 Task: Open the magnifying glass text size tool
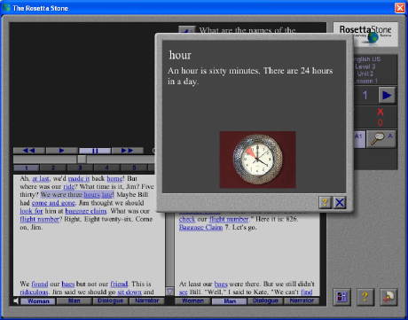381,138
